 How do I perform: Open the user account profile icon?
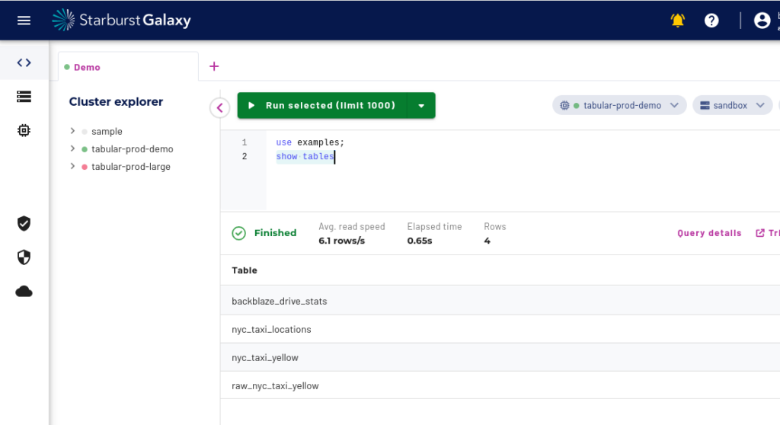762,21
